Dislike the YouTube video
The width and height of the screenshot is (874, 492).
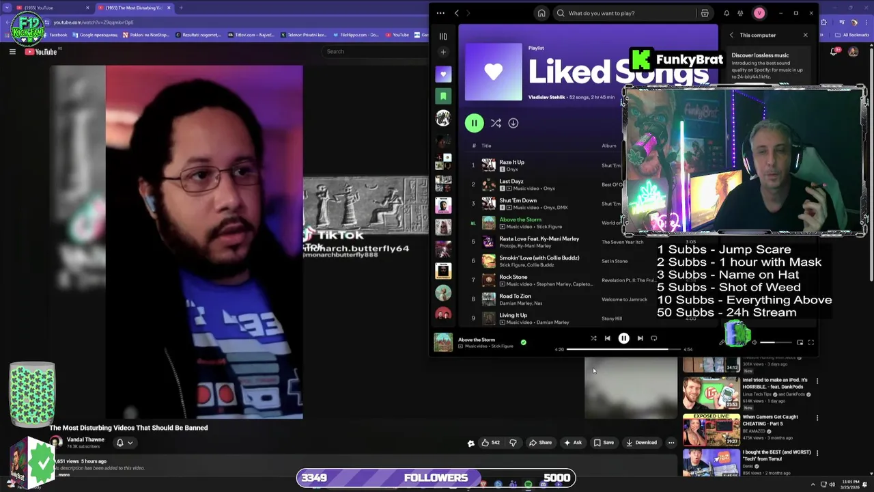[513, 443]
